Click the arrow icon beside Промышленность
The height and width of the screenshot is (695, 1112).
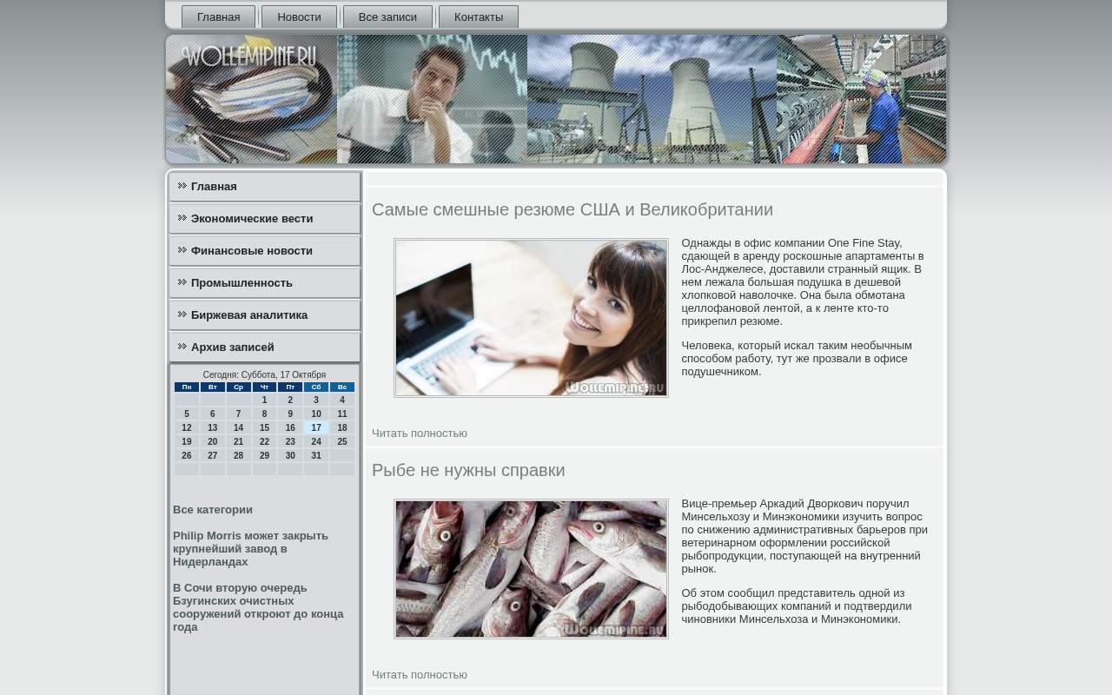(182, 281)
